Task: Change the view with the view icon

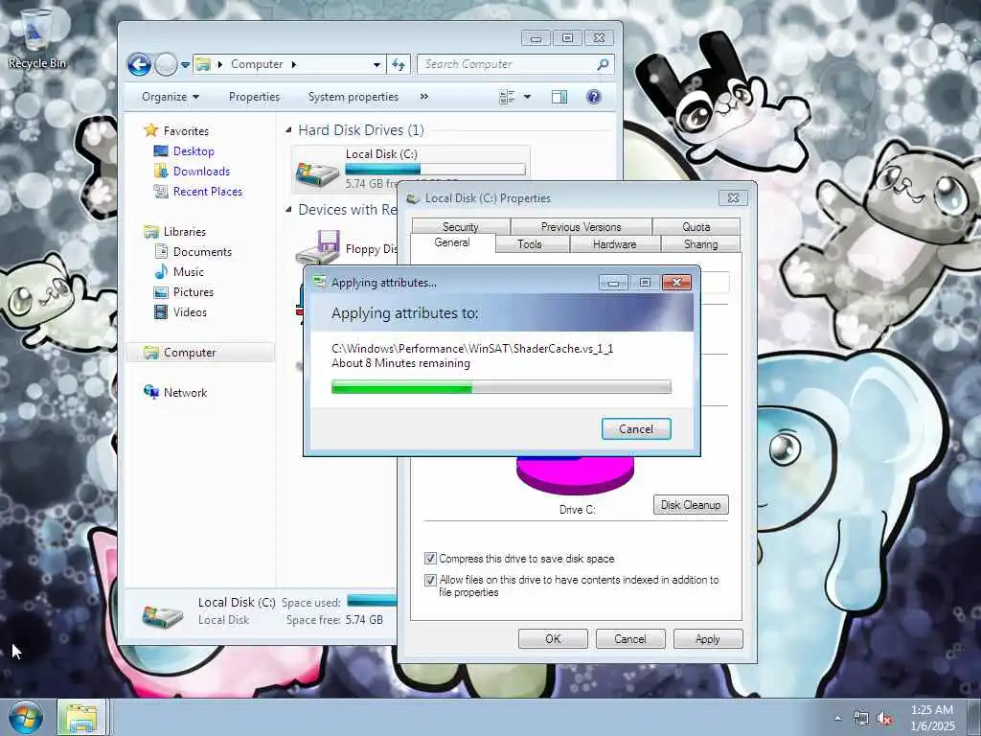Action: [x=507, y=97]
